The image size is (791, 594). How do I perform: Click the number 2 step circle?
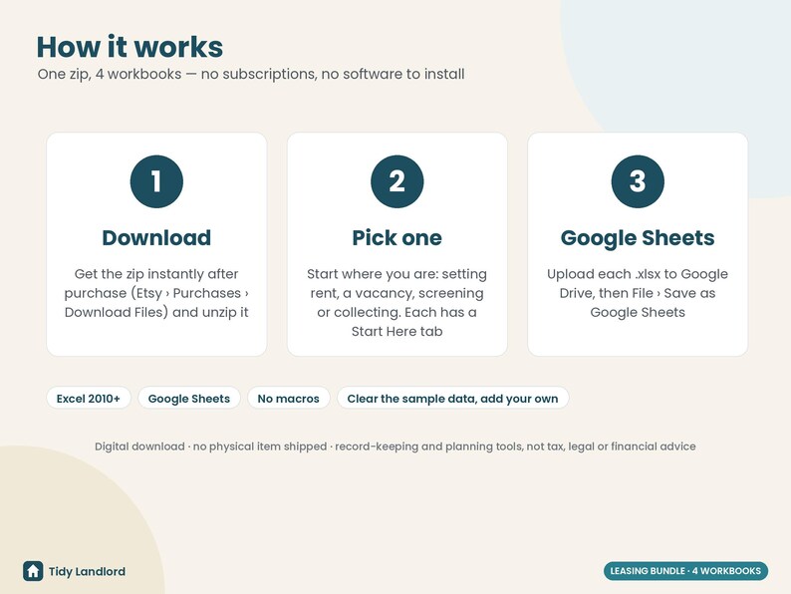[397, 181]
